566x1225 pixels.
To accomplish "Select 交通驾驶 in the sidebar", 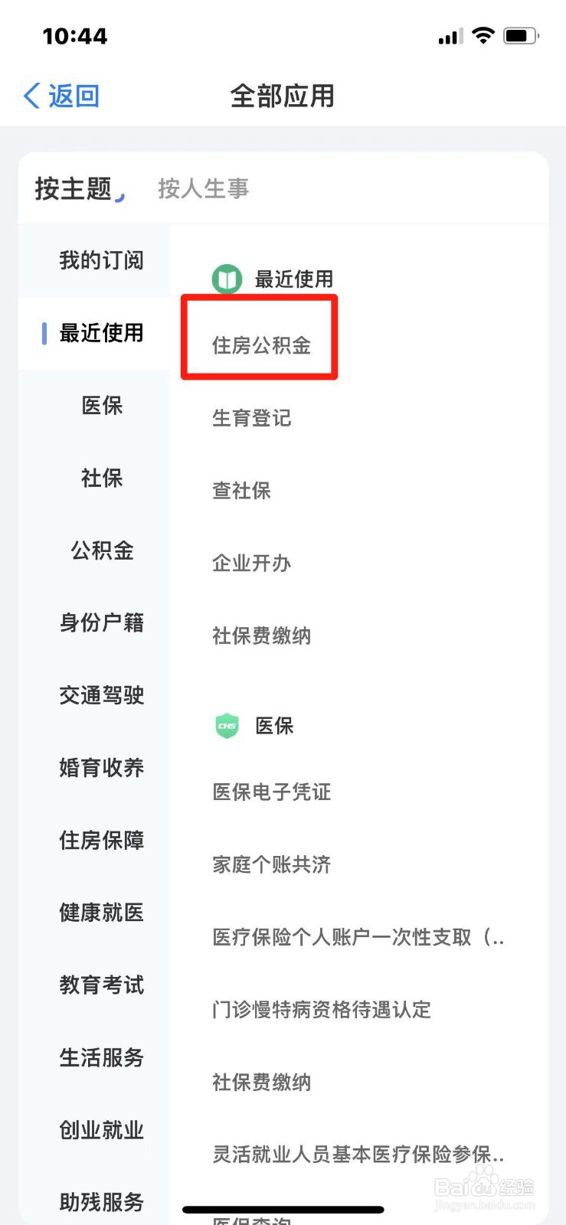I will [x=102, y=695].
